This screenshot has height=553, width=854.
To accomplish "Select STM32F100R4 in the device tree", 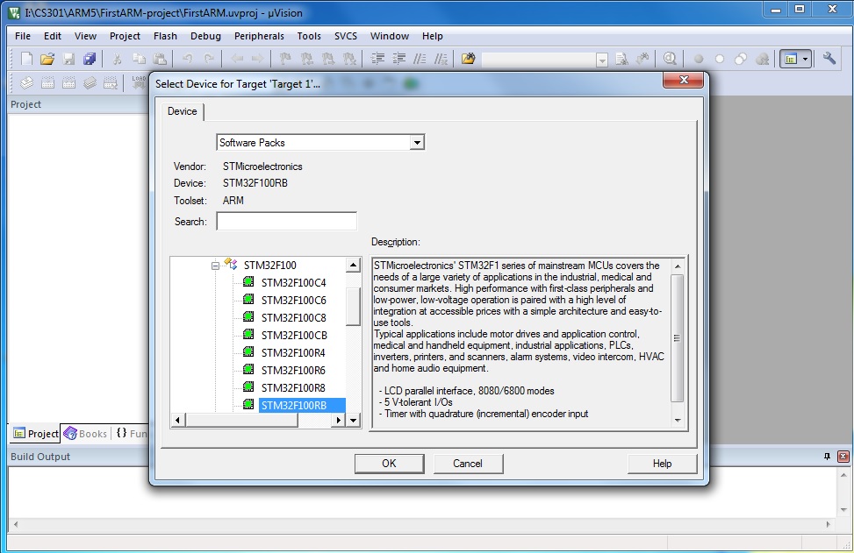I will pos(293,353).
